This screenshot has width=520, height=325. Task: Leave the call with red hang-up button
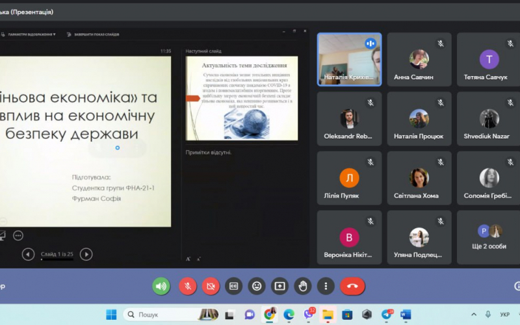352,286
